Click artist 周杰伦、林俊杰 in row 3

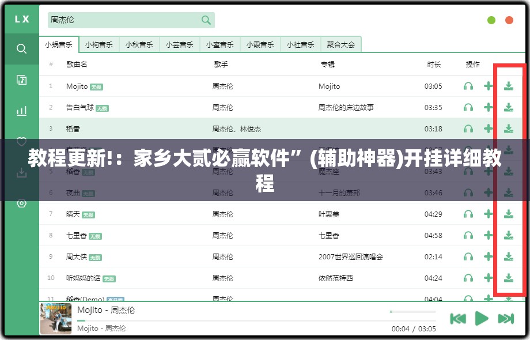pyautogui.click(x=237, y=129)
